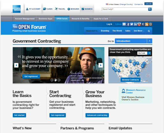The image size is (164, 133).
Task: Click the Facebook follow icon
Action: pos(128,24)
